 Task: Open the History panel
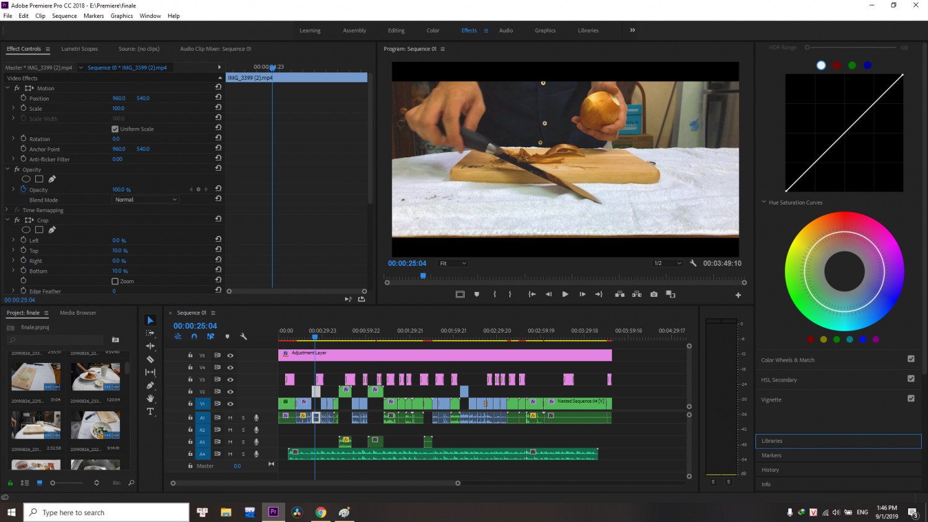point(770,470)
